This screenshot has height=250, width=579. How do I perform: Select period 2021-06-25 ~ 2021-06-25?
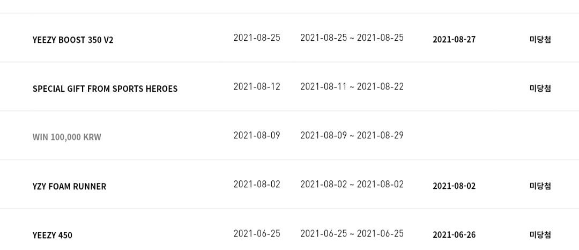[x=352, y=234]
